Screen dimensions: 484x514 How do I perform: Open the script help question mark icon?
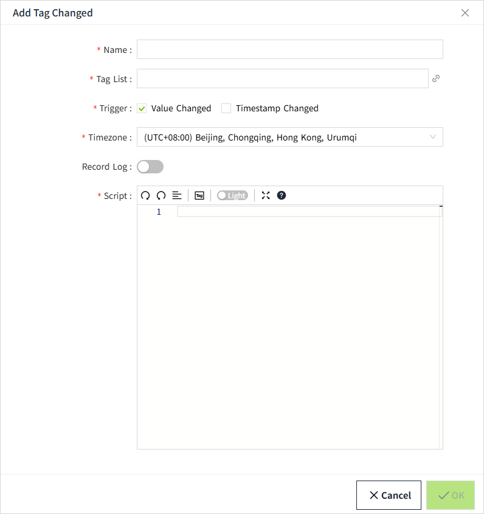point(281,195)
